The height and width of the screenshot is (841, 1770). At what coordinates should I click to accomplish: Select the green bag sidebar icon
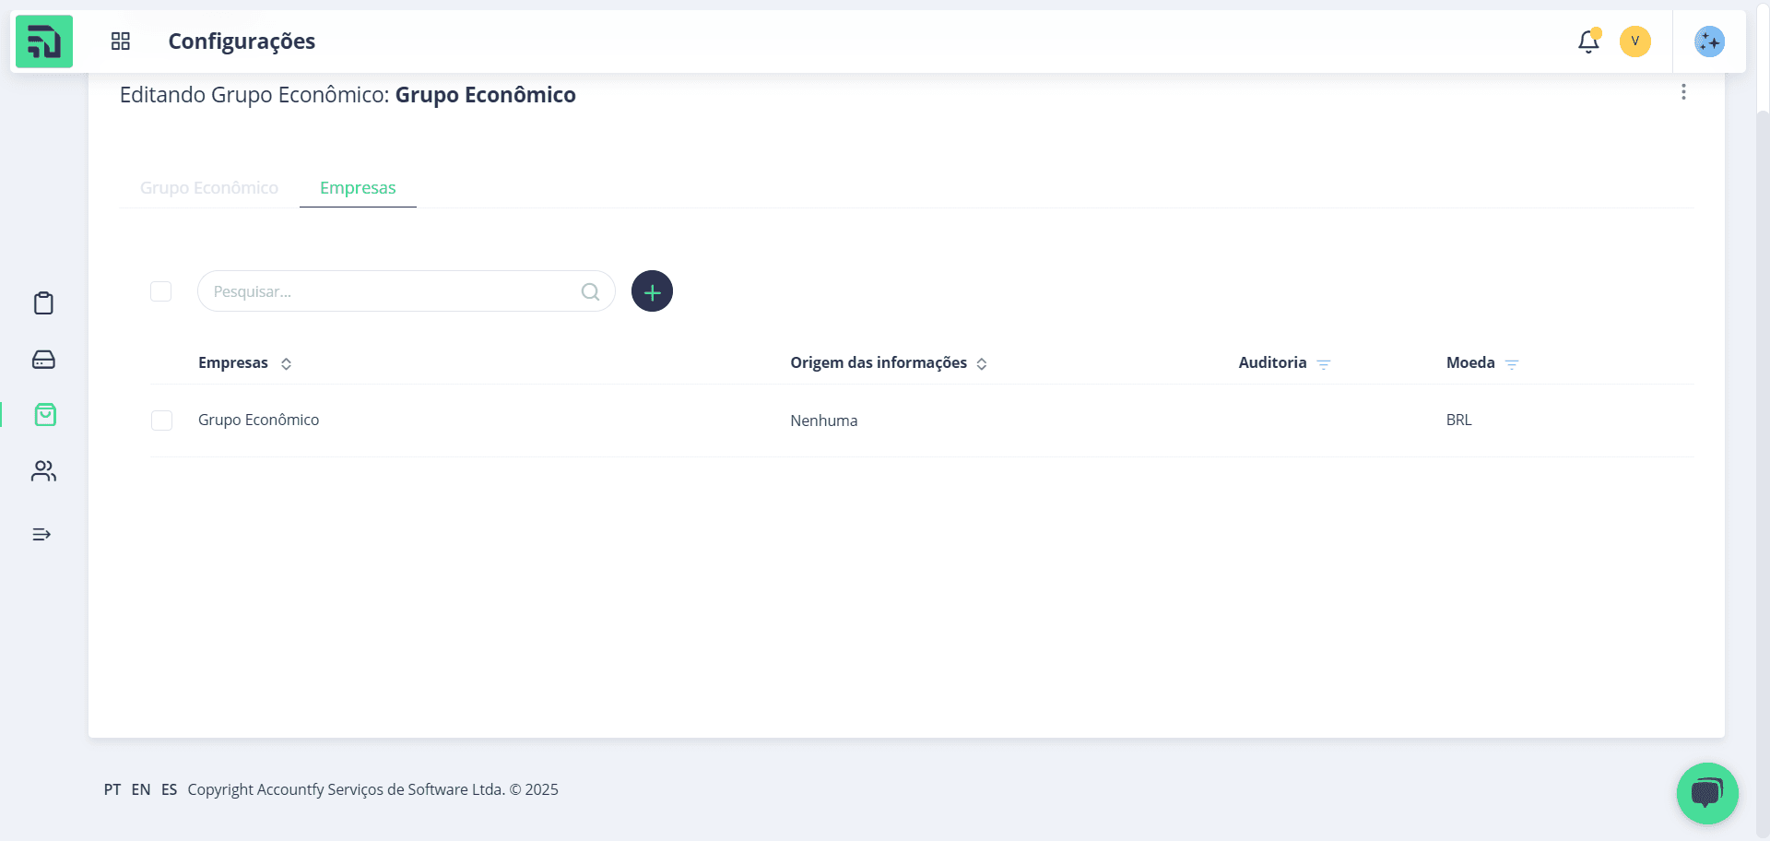[x=45, y=415]
